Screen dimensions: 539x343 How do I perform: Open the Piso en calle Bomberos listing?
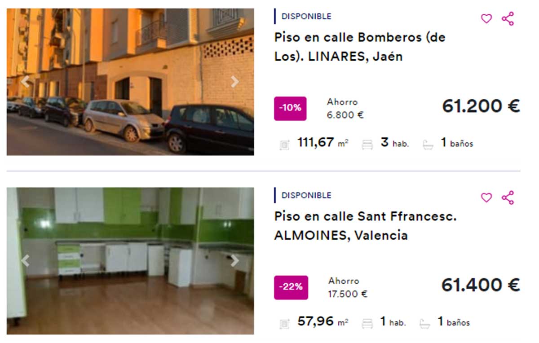point(359,47)
